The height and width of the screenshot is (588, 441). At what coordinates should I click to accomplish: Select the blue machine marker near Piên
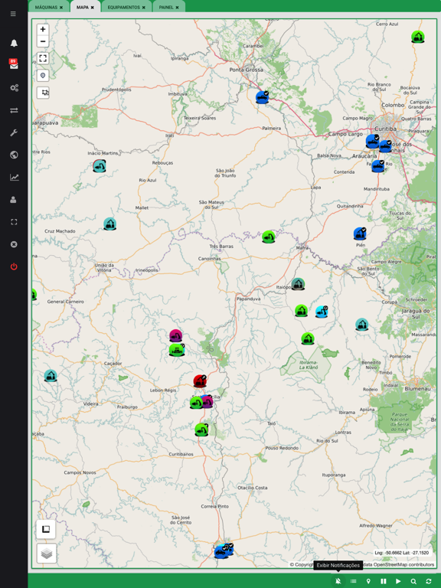(360, 234)
